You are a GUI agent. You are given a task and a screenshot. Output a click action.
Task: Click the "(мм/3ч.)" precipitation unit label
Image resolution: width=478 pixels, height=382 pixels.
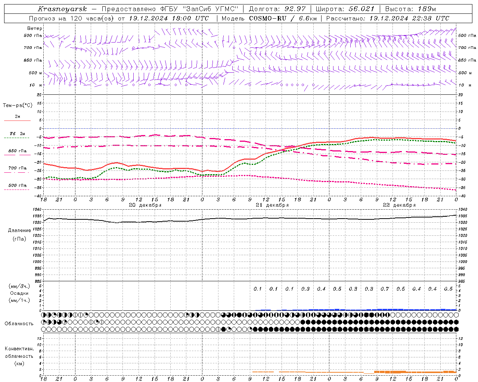(x=19, y=286)
